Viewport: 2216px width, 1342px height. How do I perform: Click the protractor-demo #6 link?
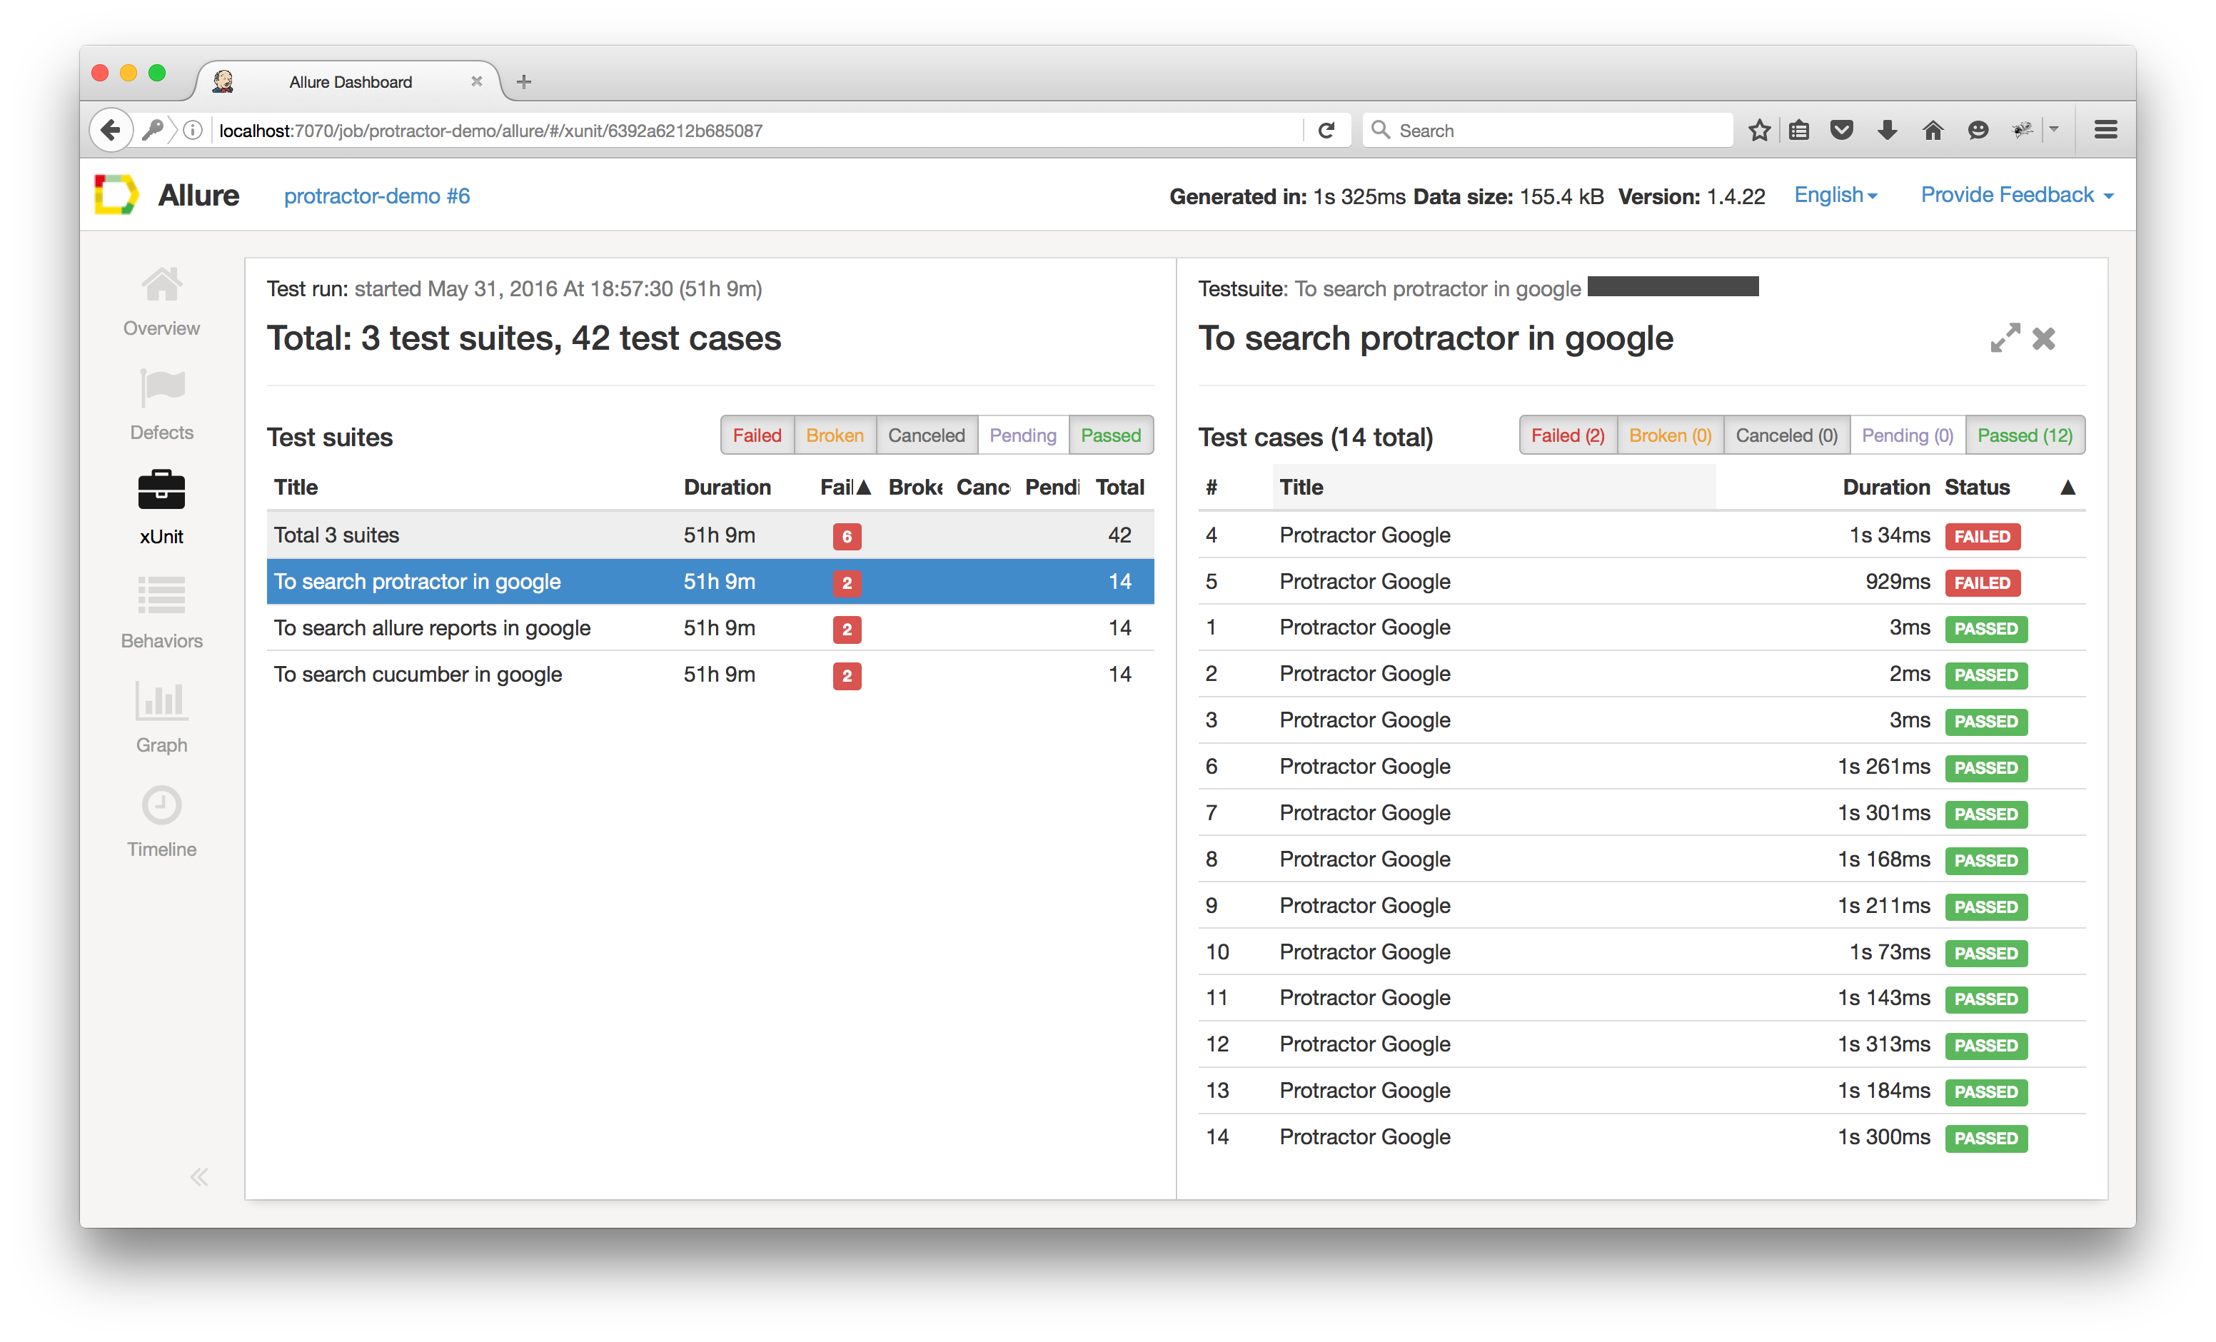(377, 196)
